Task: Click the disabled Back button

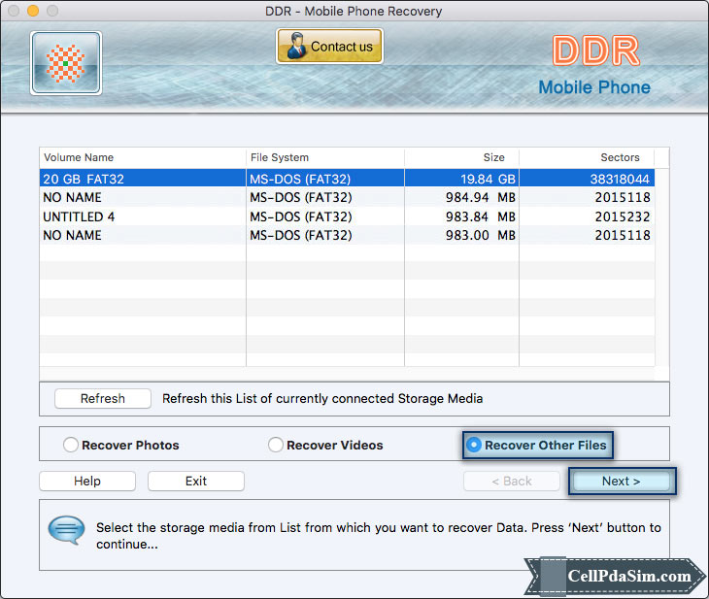Action: pos(512,481)
